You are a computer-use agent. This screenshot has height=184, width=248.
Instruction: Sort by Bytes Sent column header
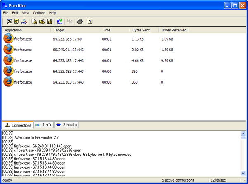[144, 30]
